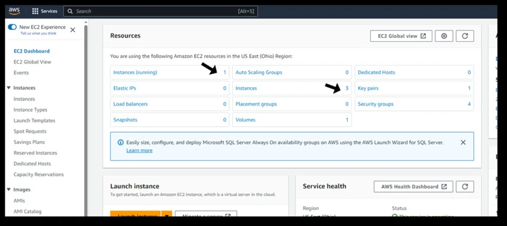Open Resources settings gear icon

[x=444, y=36]
